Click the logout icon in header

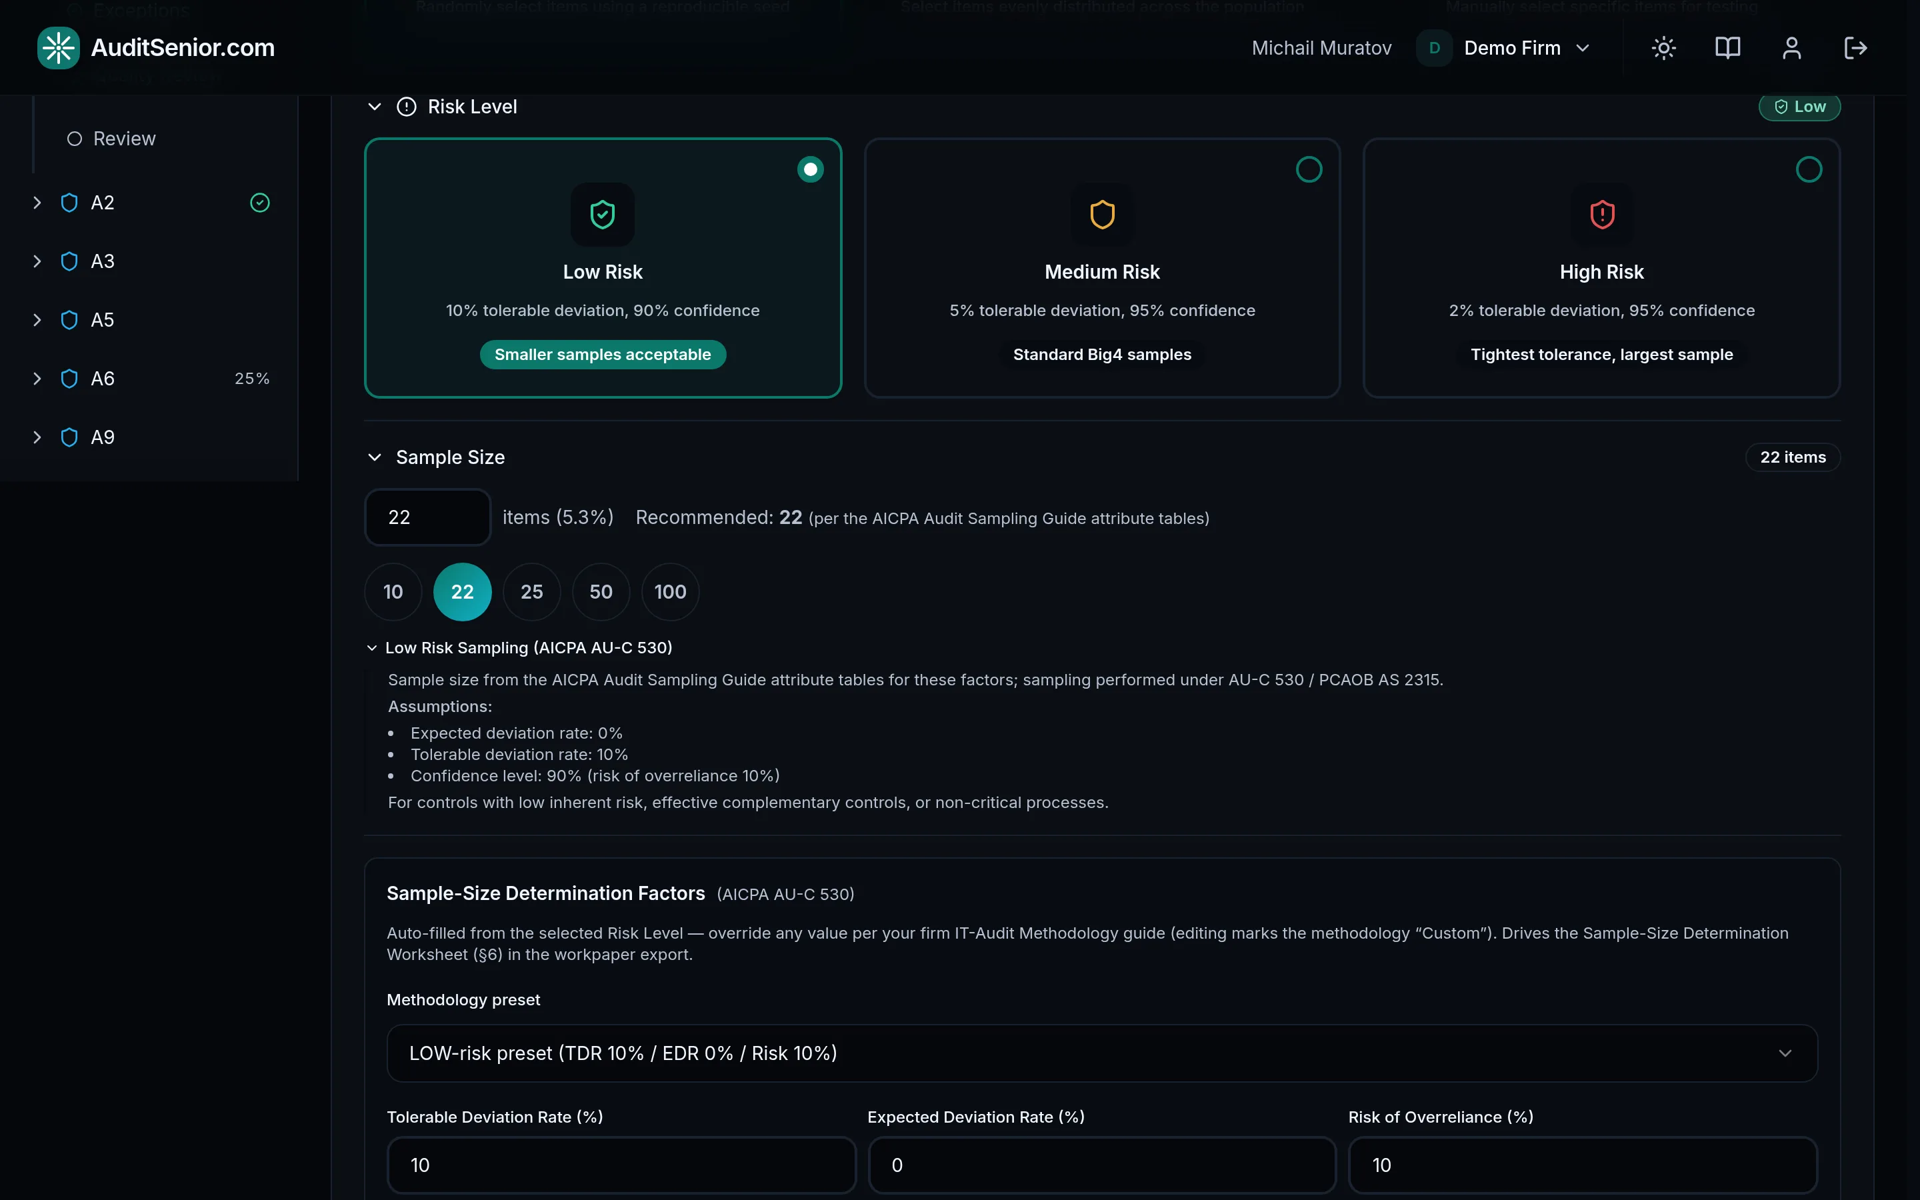pos(1855,49)
